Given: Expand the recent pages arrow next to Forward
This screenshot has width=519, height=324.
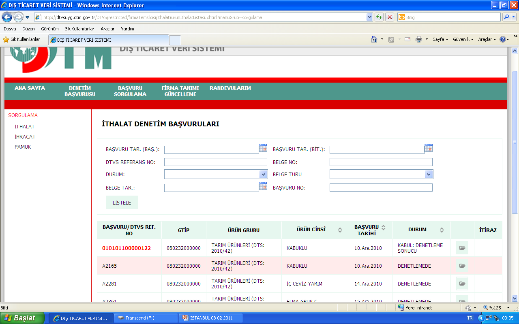Looking at the screenshot, I should click(27, 17).
